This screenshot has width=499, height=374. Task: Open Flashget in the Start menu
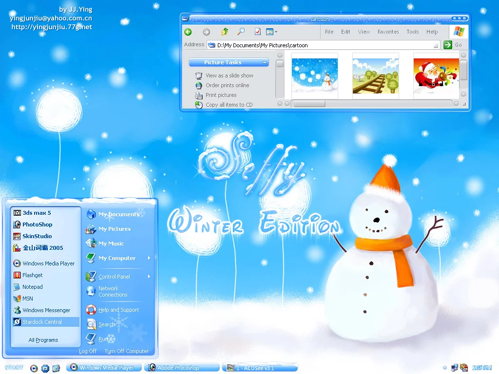pos(32,275)
